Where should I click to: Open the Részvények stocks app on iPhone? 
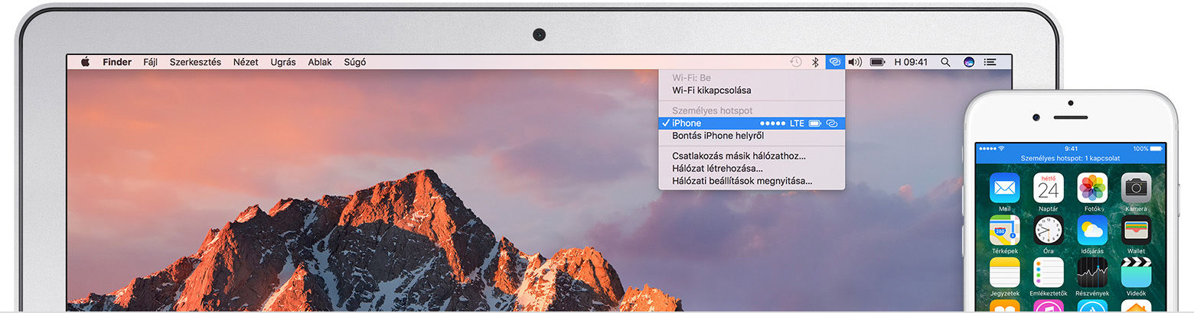1092,273
